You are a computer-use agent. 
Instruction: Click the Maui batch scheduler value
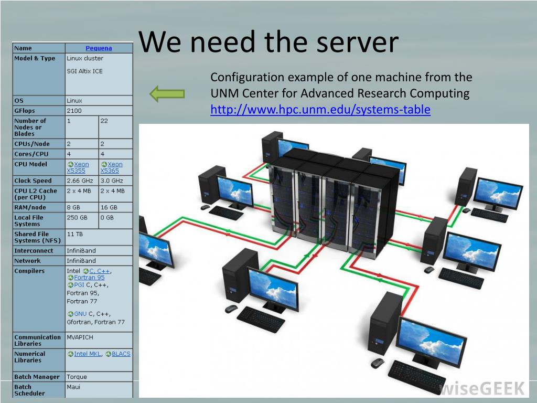point(73,387)
